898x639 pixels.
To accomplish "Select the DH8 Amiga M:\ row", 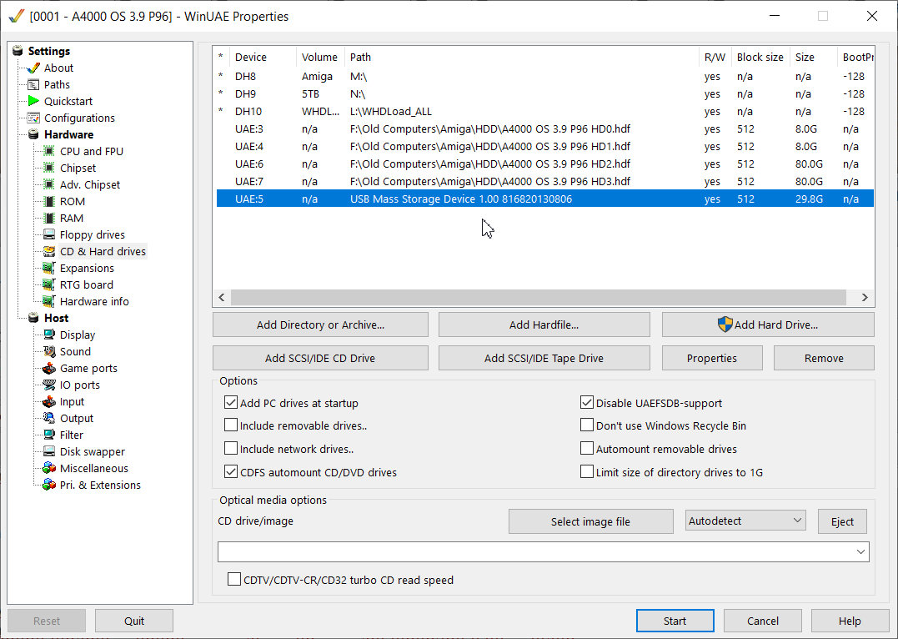I will [x=544, y=76].
